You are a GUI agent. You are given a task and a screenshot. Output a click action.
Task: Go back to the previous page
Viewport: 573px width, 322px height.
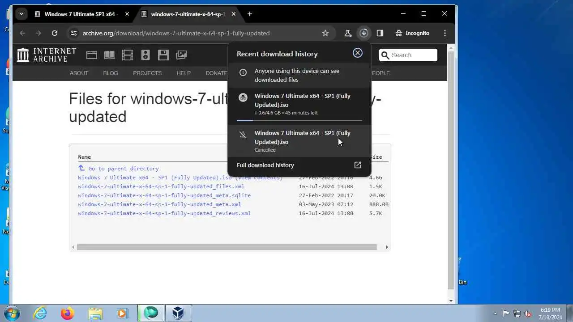point(22,33)
